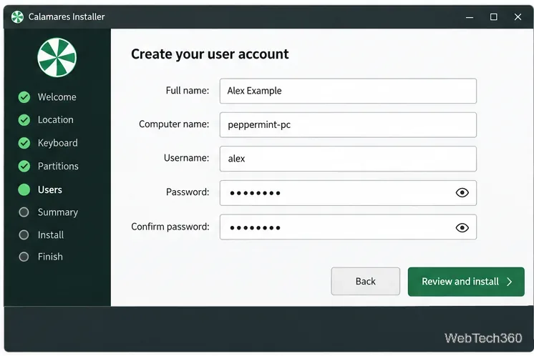534x356 pixels.
Task: Reveal the Confirm password field with eye icon
Action: (462, 227)
